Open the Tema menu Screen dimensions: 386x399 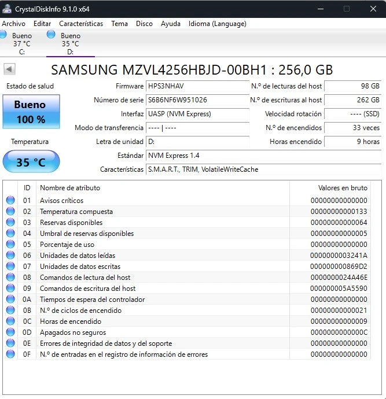(x=119, y=24)
